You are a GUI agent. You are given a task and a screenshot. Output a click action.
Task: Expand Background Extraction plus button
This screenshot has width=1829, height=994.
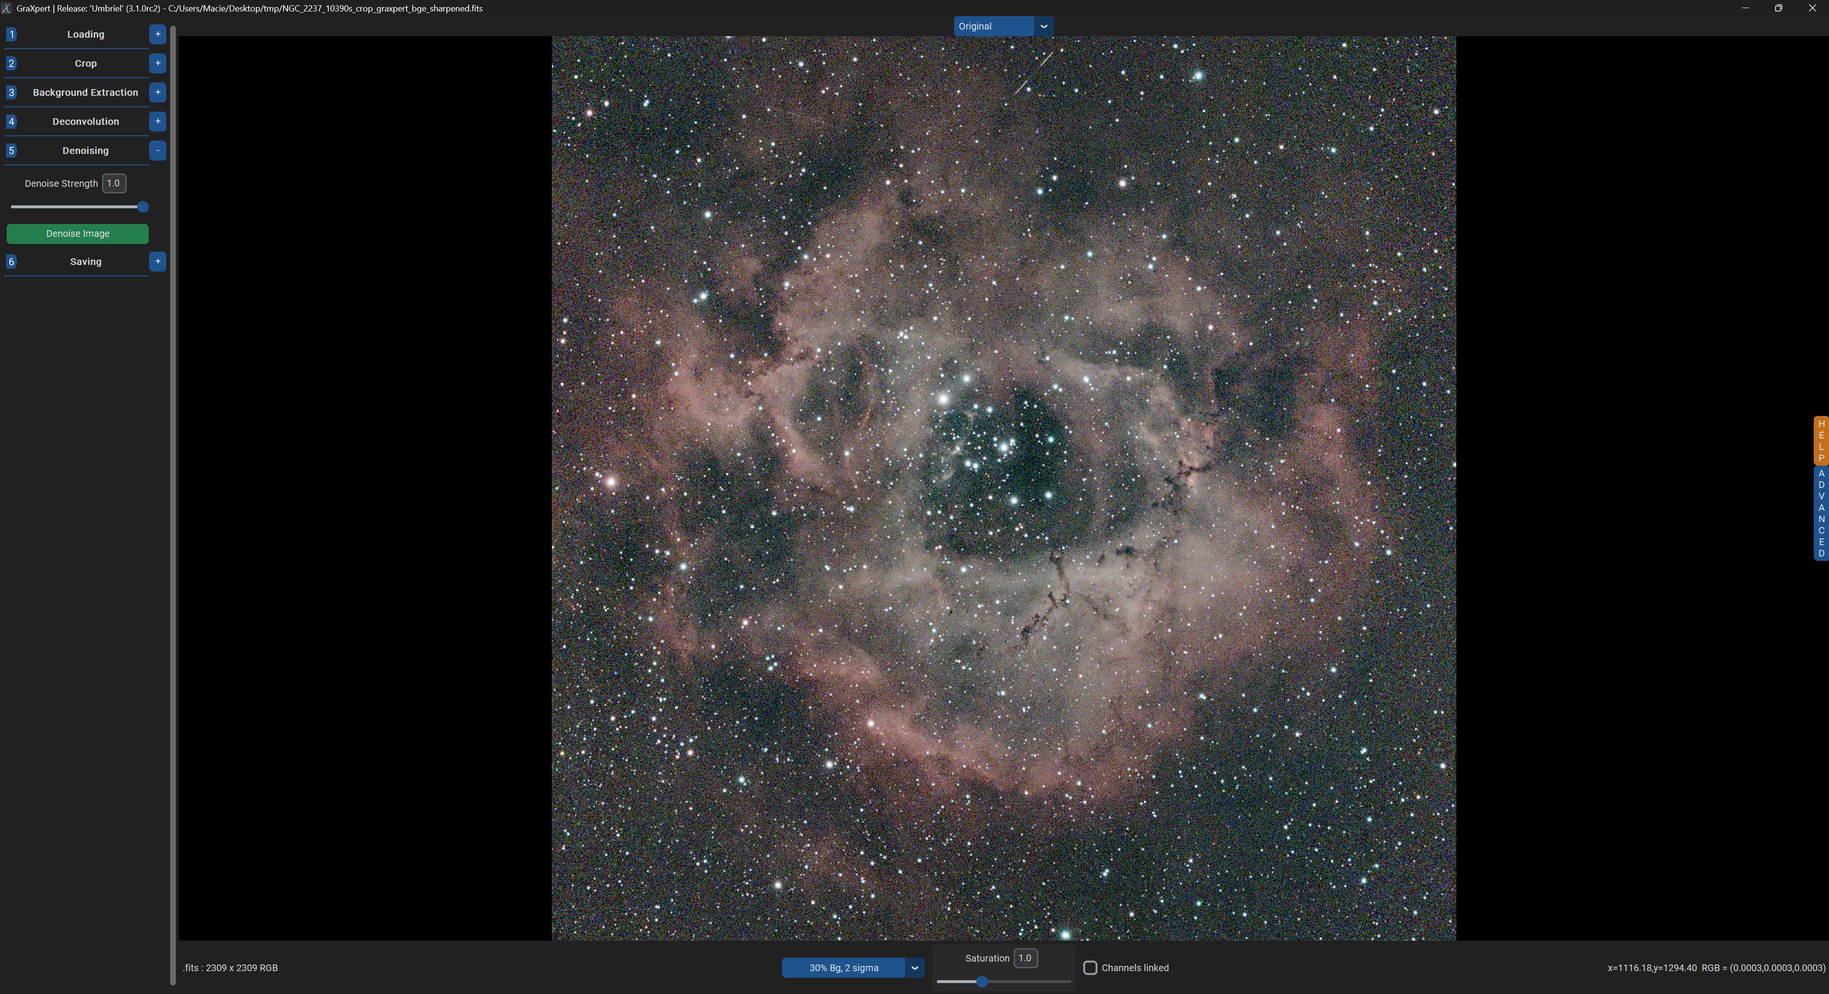pyautogui.click(x=158, y=92)
